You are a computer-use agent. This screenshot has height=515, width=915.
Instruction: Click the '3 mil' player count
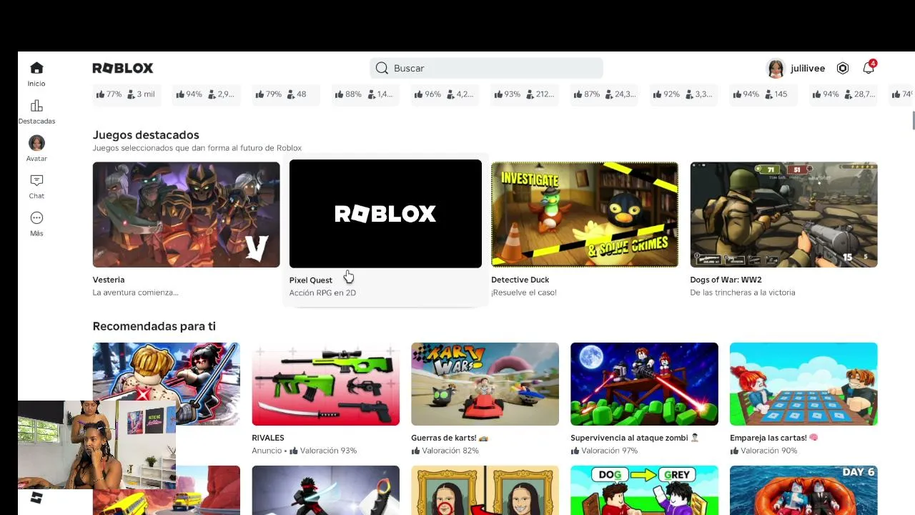tap(141, 94)
